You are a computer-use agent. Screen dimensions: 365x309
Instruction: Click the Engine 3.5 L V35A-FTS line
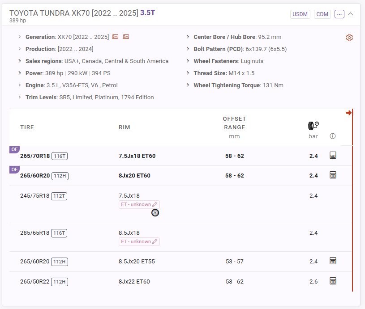[72, 85]
